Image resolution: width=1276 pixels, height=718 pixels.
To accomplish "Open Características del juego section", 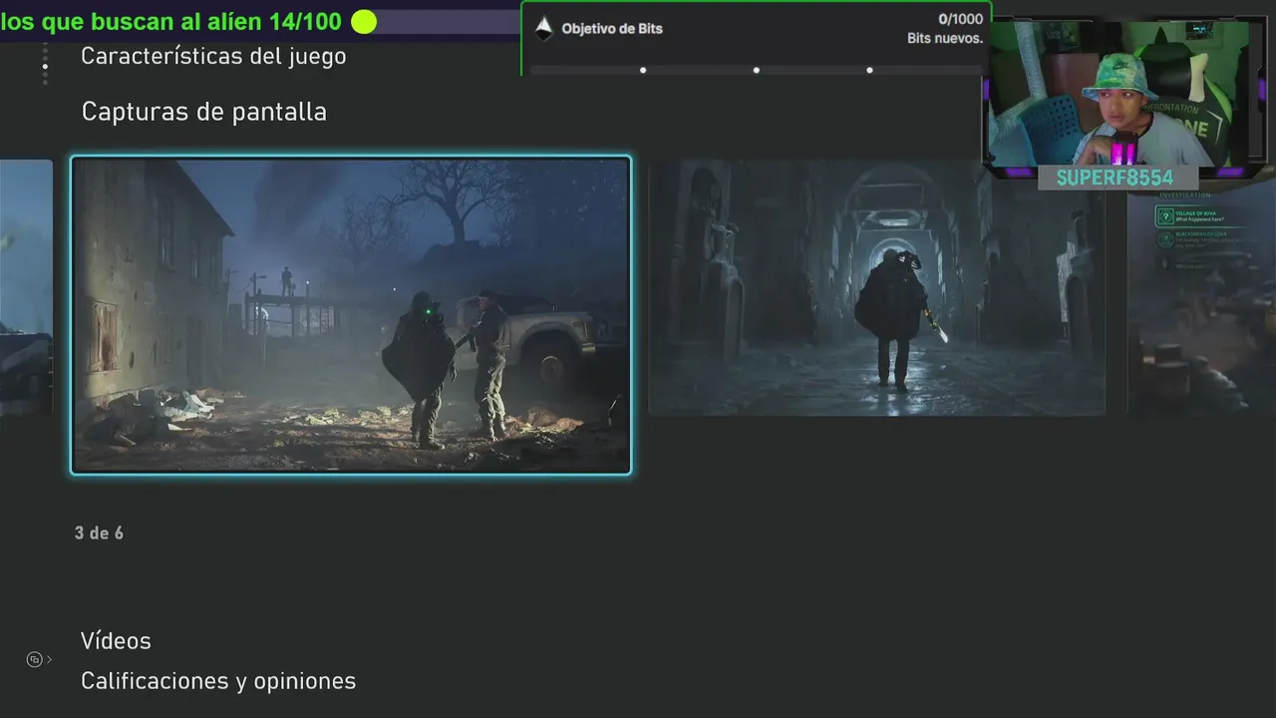I will click(213, 56).
